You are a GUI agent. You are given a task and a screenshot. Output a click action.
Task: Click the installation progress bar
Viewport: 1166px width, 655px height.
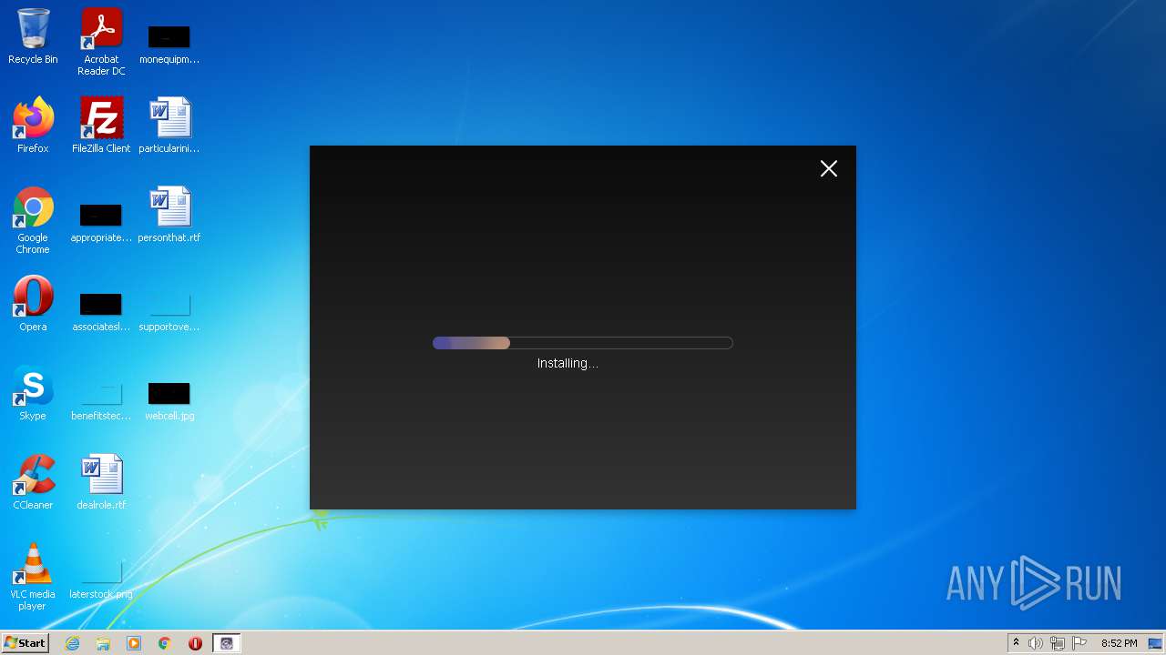(x=582, y=343)
